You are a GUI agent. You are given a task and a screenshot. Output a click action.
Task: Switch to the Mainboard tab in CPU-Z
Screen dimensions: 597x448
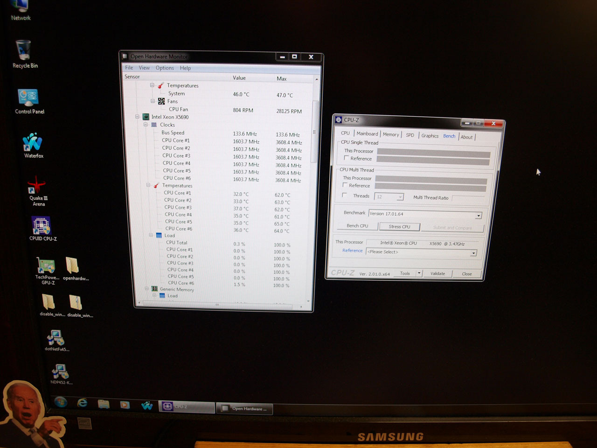(367, 133)
